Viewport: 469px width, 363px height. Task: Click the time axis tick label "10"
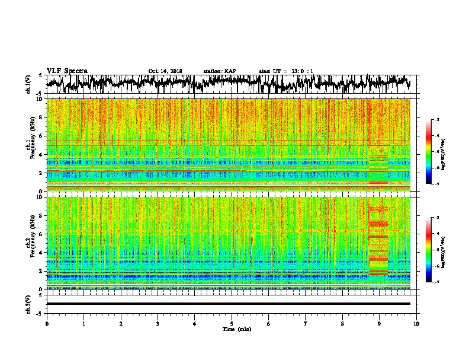(416, 324)
